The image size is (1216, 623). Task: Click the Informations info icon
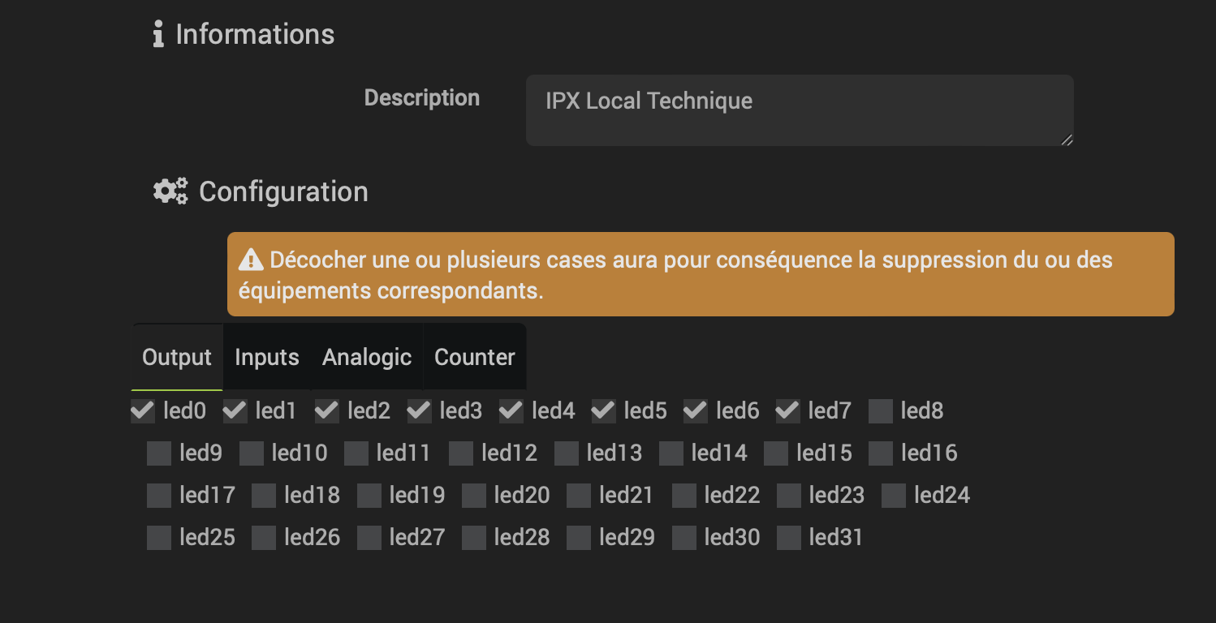(x=159, y=34)
